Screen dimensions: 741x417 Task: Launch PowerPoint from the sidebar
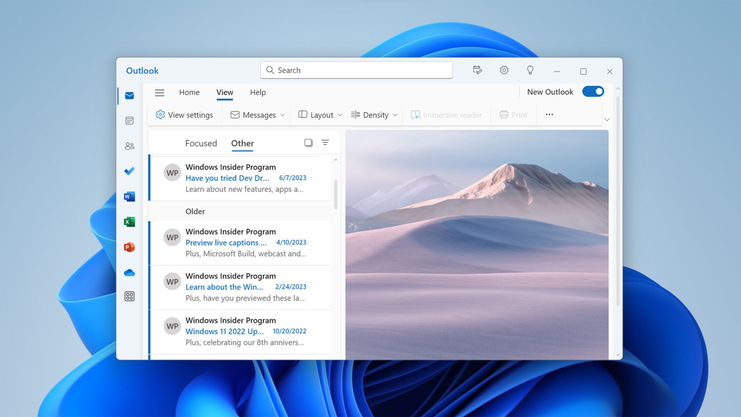[x=129, y=247]
